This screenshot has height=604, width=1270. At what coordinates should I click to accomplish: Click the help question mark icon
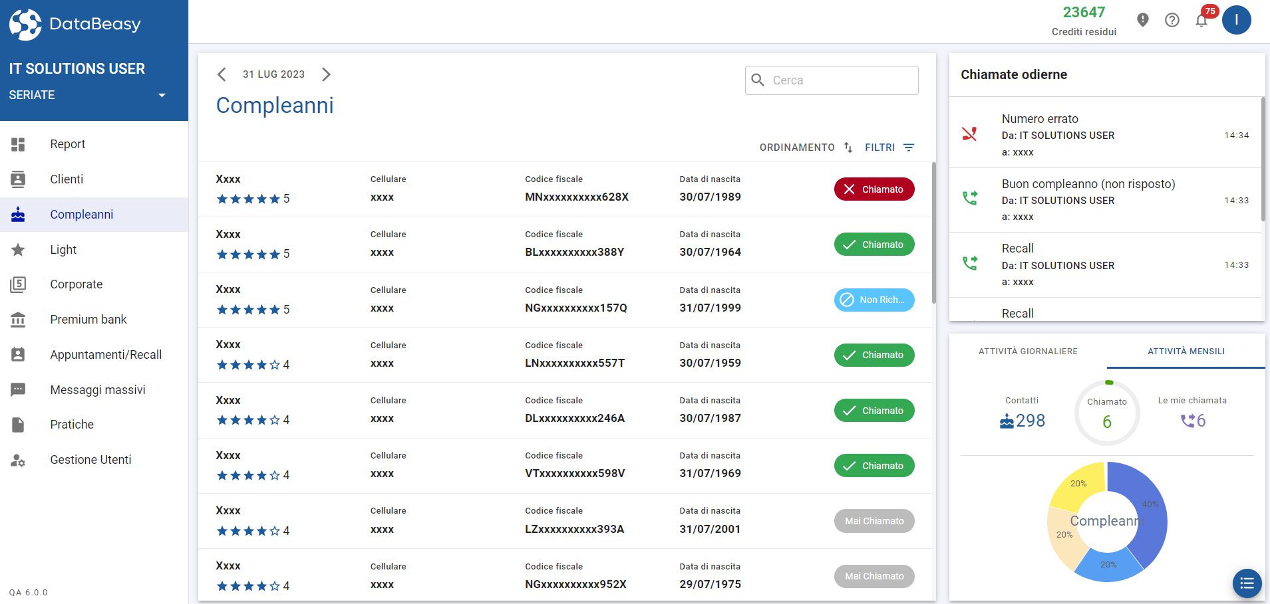click(x=1172, y=20)
